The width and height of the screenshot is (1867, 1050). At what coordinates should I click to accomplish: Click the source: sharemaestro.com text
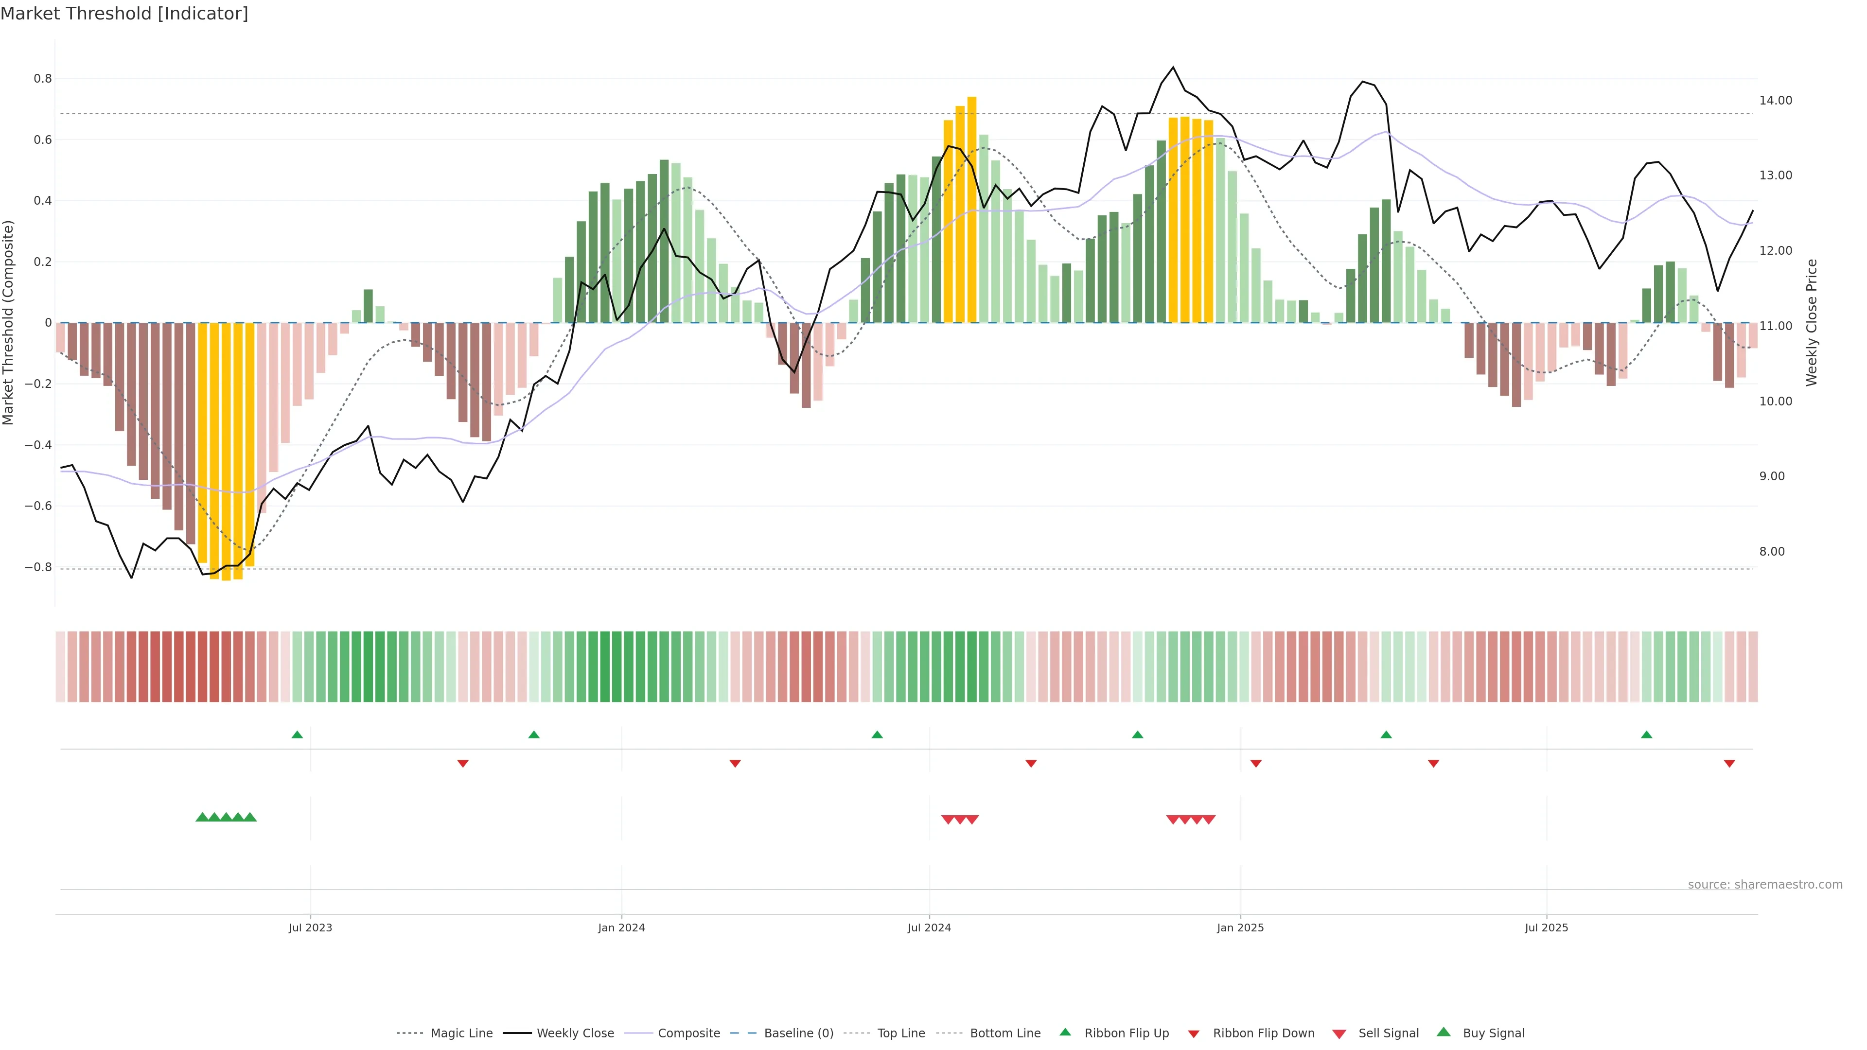(1765, 884)
